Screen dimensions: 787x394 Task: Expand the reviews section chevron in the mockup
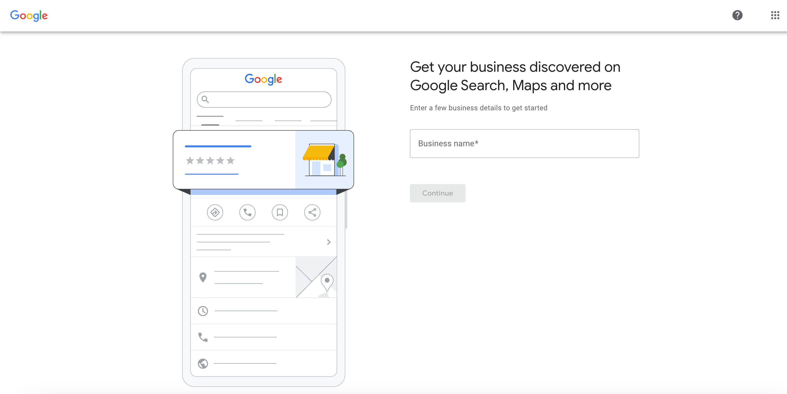coord(329,242)
